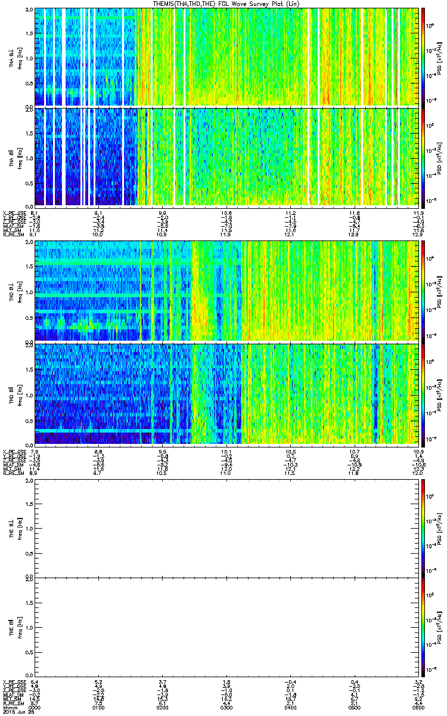Click the PSD color bar beside THD B-perpendicular panel
Viewport: 447px width, 716px height.
coord(423,291)
